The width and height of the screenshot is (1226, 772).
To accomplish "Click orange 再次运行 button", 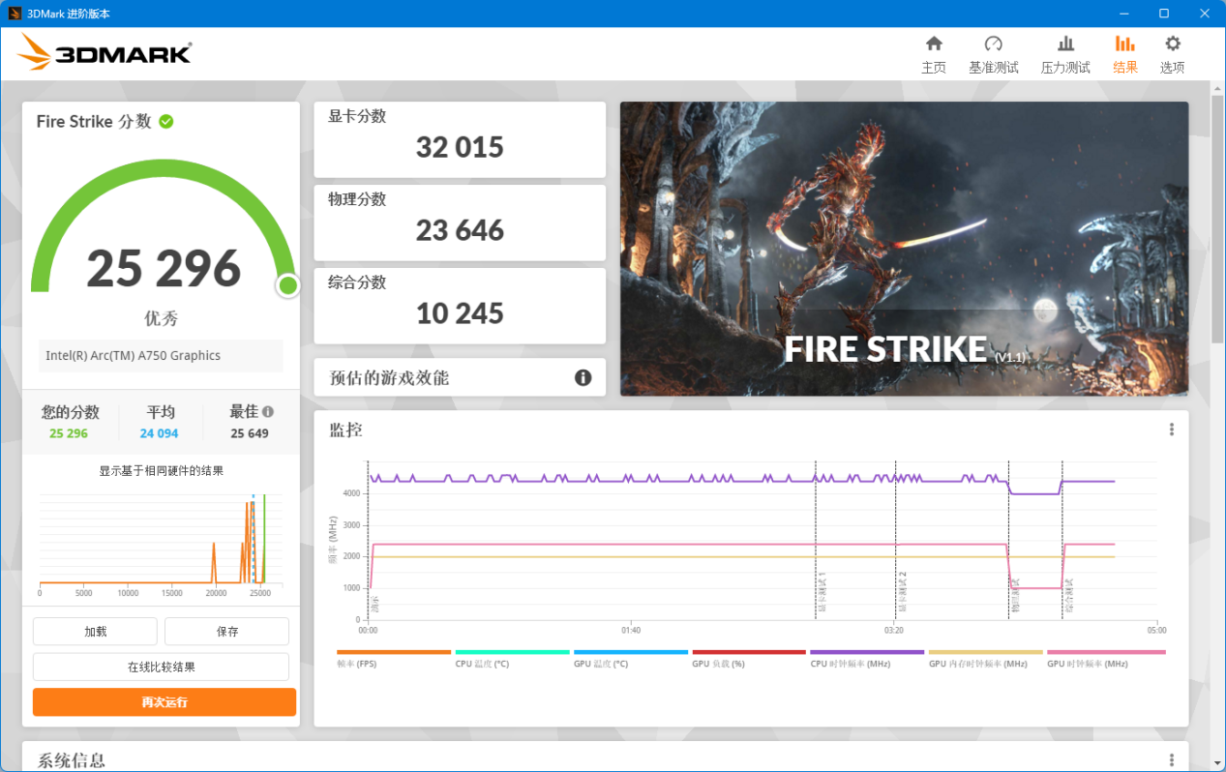I will [164, 702].
